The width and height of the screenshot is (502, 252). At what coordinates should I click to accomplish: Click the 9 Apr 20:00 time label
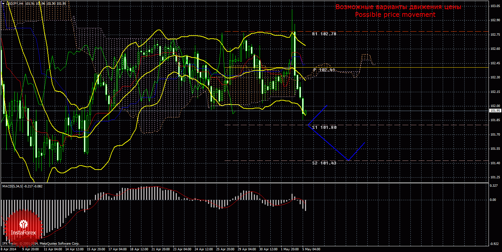pyautogui.click(x=31, y=249)
